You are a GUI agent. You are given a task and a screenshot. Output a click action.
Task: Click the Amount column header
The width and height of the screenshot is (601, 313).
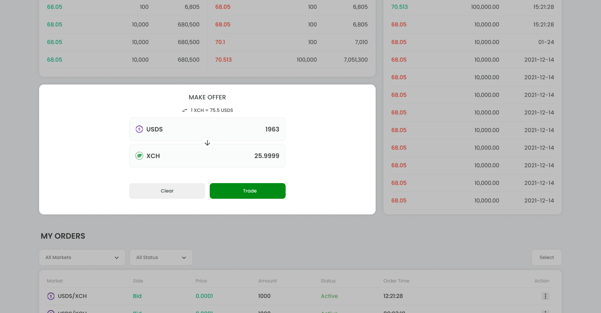pyautogui.click(x=268, y=281)
